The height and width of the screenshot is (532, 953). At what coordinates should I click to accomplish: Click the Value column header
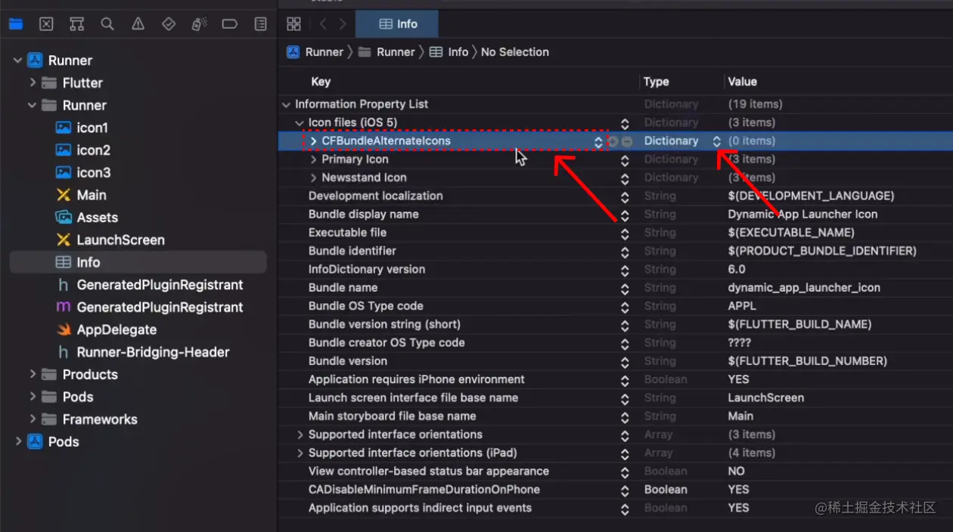(x=742, y=82)
